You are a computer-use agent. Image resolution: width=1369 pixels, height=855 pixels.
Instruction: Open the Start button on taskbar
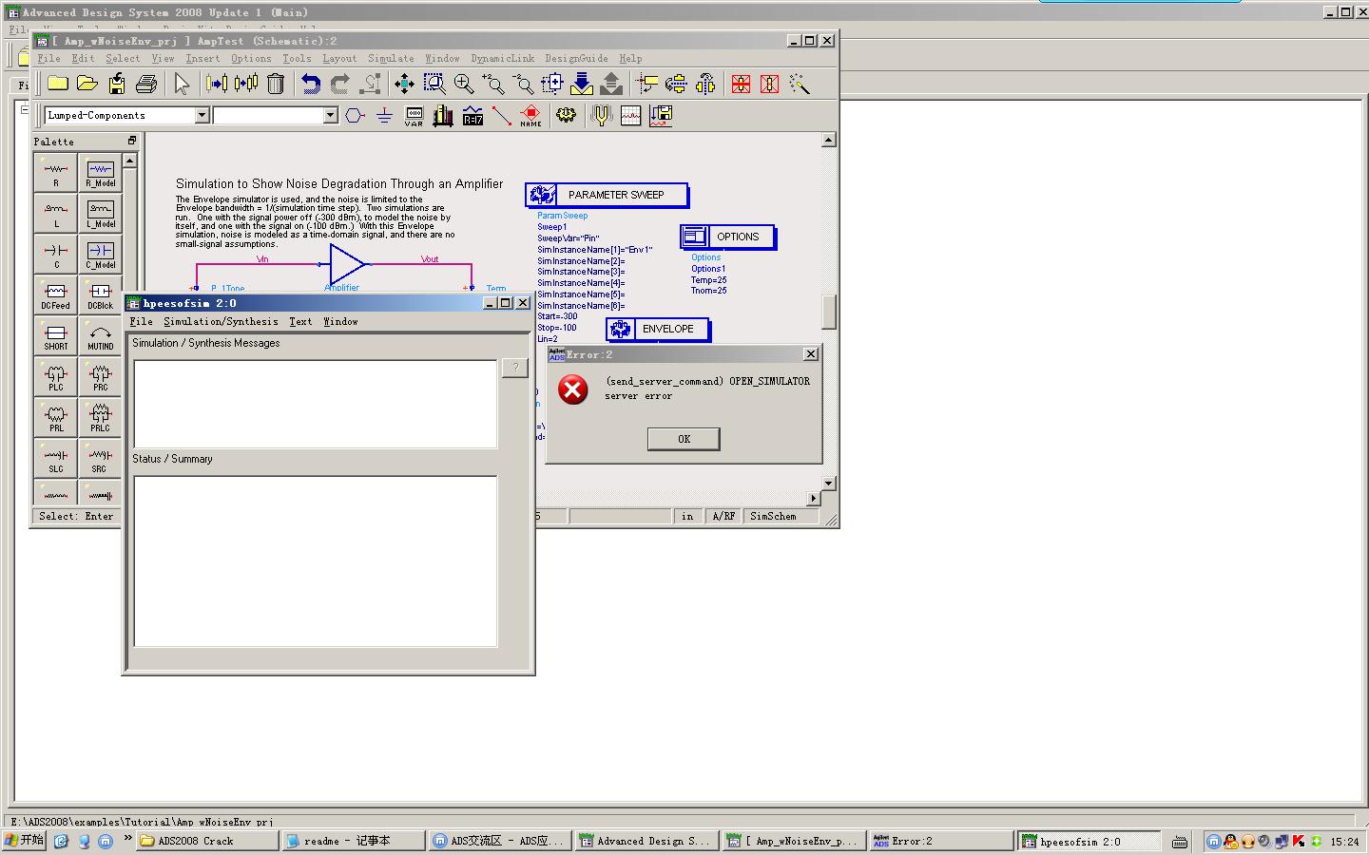coord(24,841)
